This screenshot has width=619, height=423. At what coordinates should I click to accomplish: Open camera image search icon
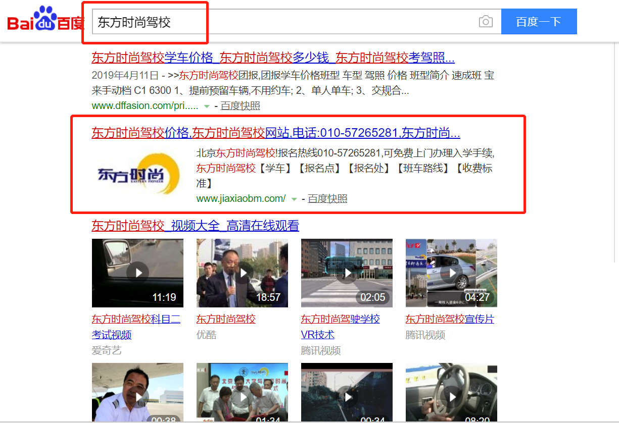pyautogui.click(x=486, y=22)
